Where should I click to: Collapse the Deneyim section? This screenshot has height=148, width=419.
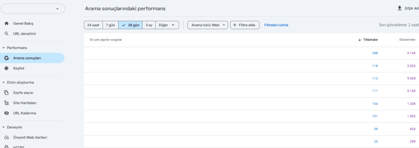pos(3,127)
